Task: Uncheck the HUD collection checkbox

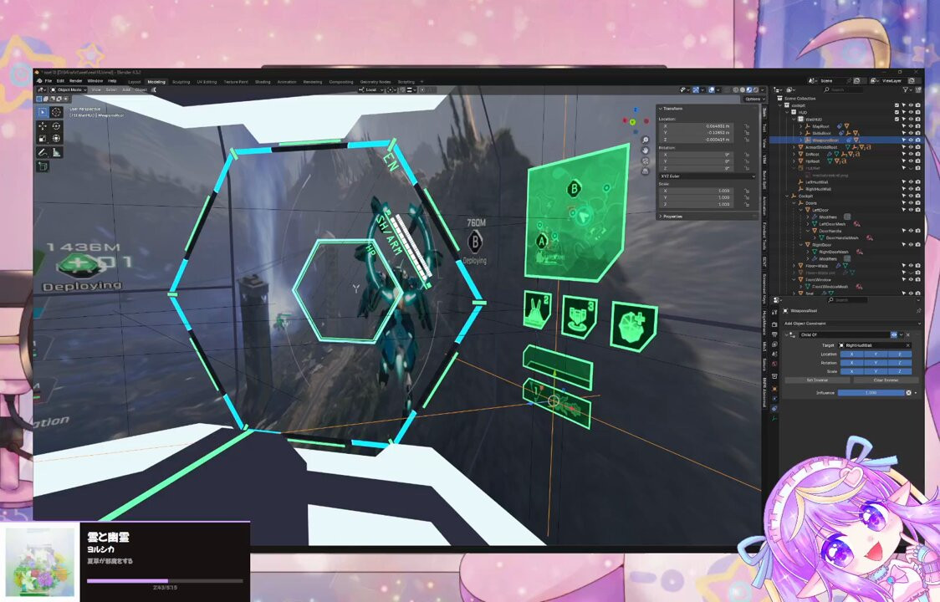Action: pyautogui.click(x=897, y=112)
